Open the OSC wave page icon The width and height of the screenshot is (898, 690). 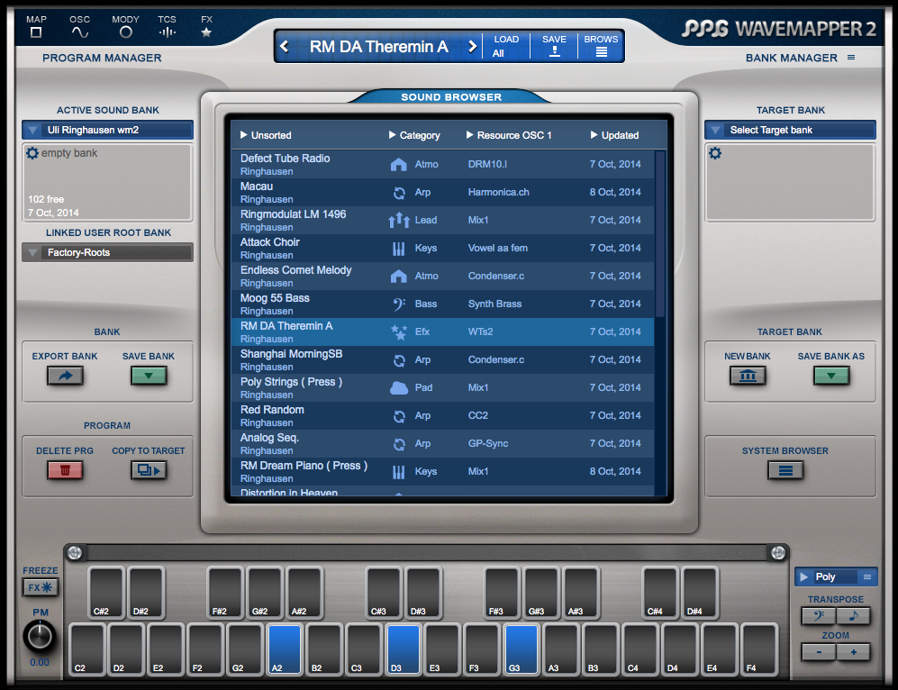click(x=80, y=32)
